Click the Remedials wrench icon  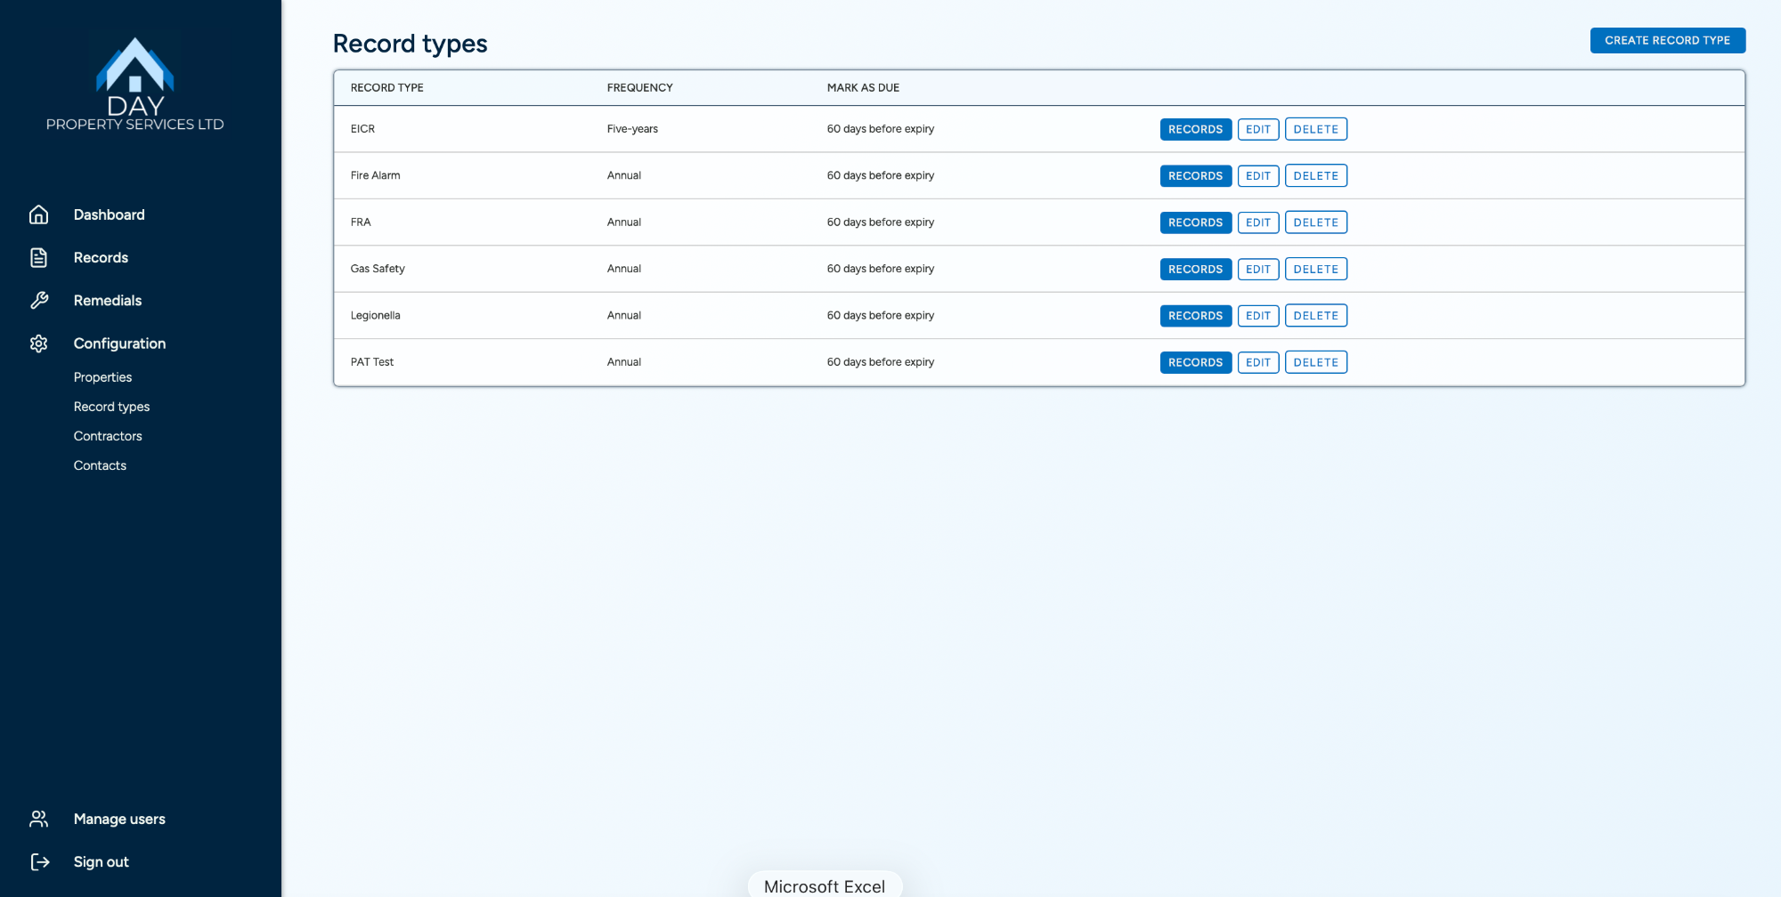39,301
